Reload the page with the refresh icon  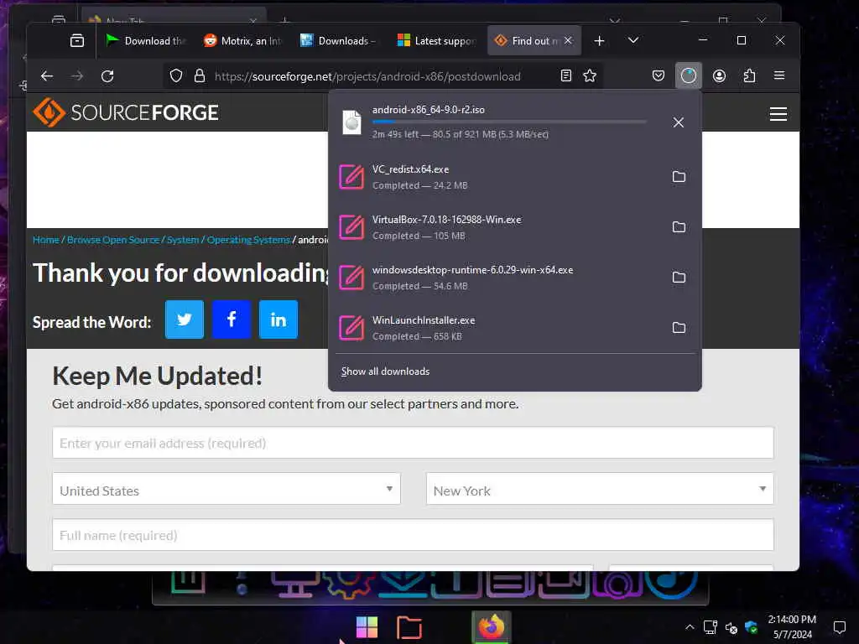tap(107, 76)
